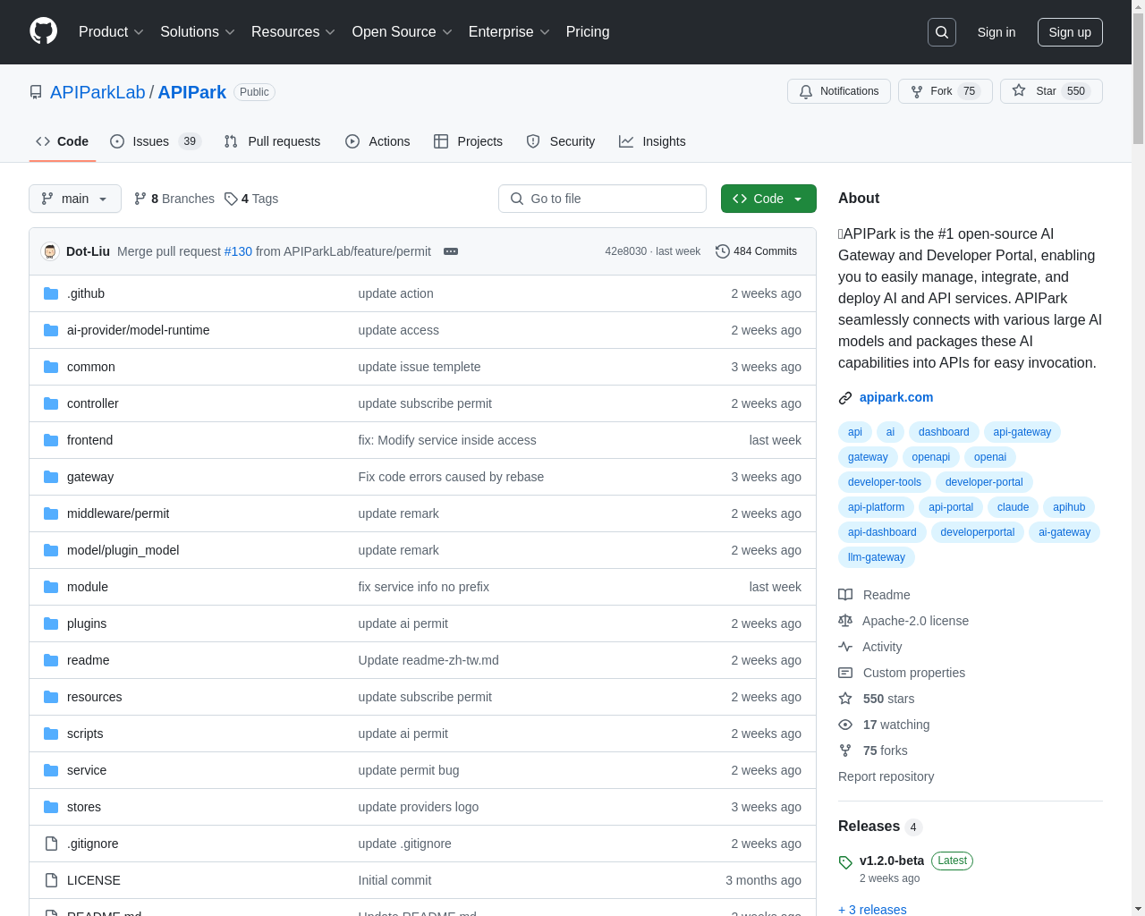
Task: Open the main branch selector dropdown
Action: [x=75, y=199]
